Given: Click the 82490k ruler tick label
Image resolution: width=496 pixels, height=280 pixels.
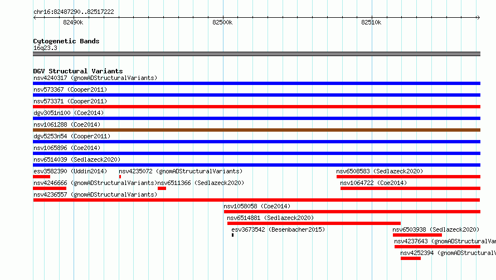Looking at the screenshot, I should [x=73, y=22].
